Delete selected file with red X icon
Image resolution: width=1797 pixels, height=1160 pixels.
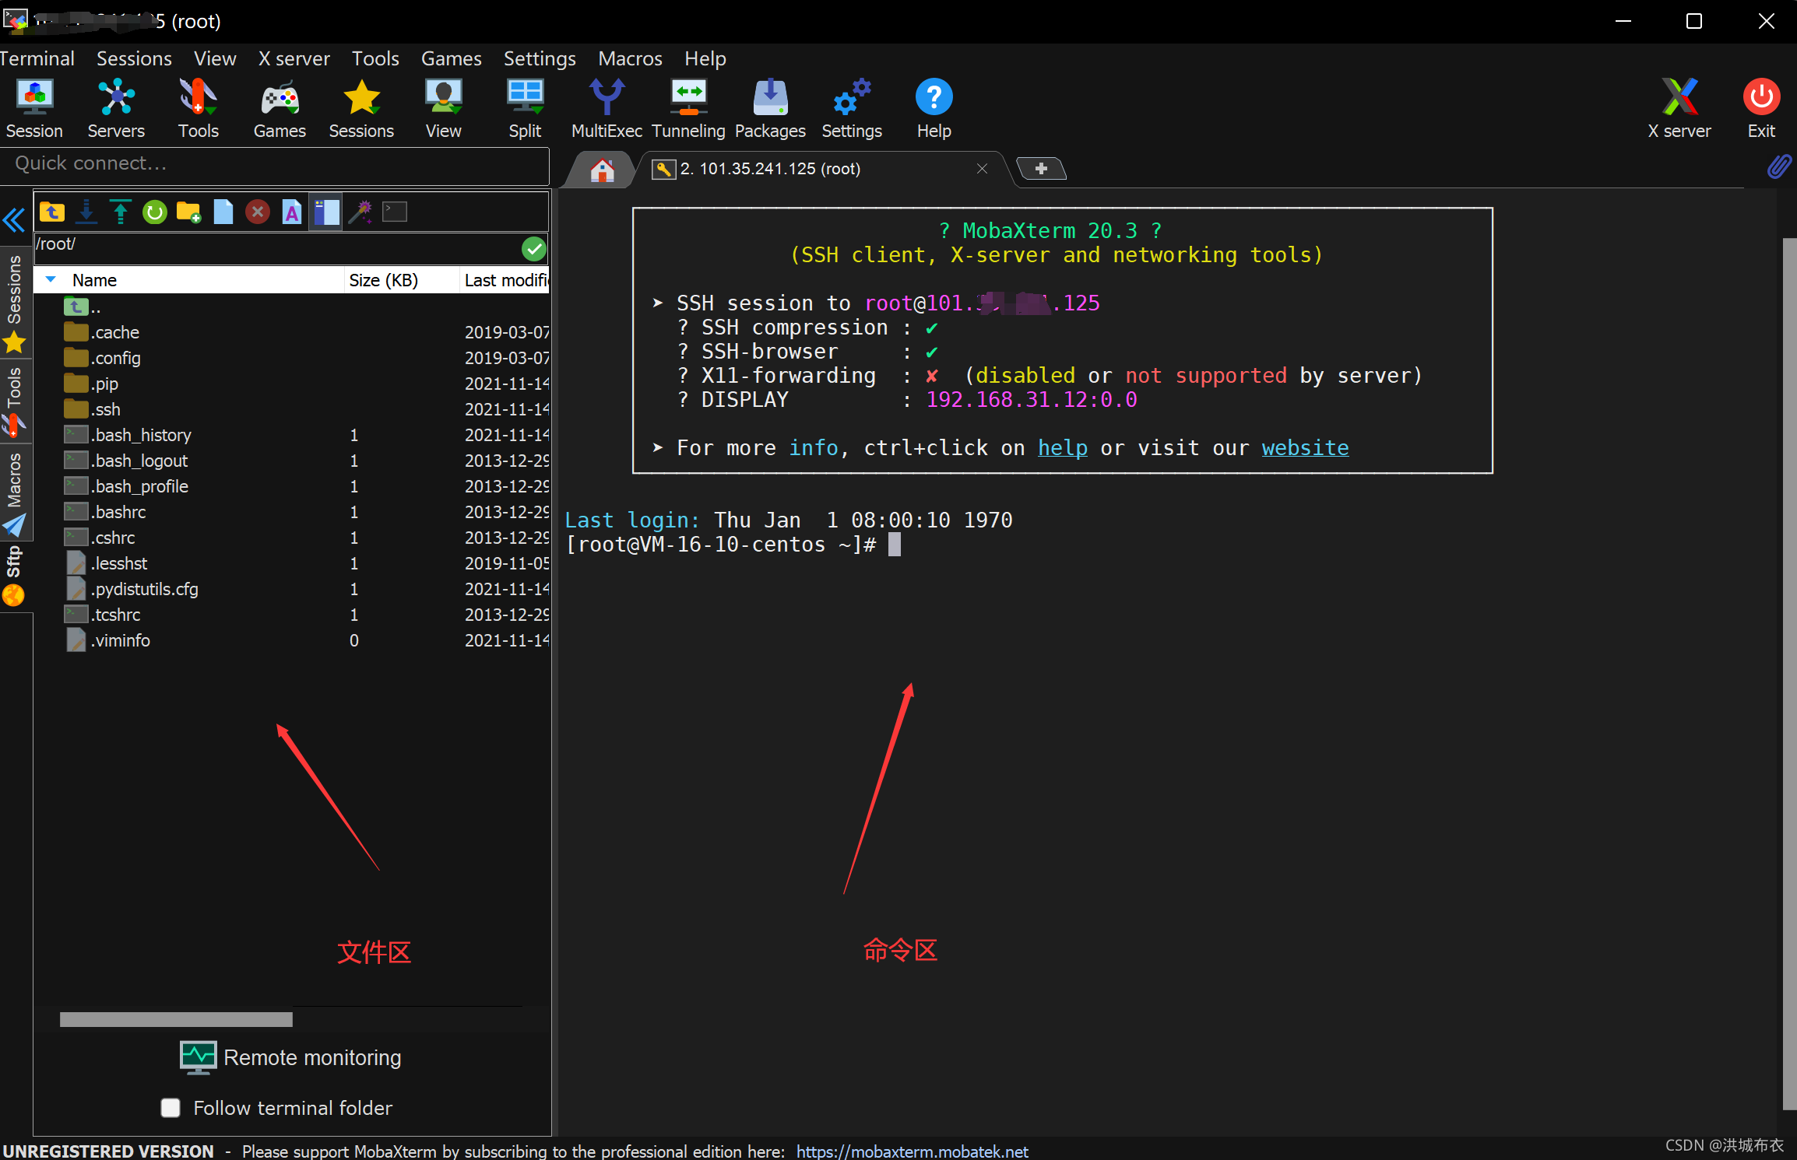point(257,212)
